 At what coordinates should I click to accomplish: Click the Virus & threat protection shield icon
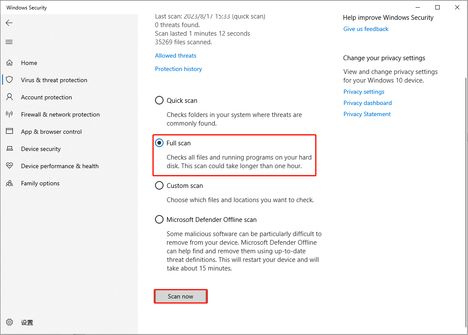coord(9,80)
